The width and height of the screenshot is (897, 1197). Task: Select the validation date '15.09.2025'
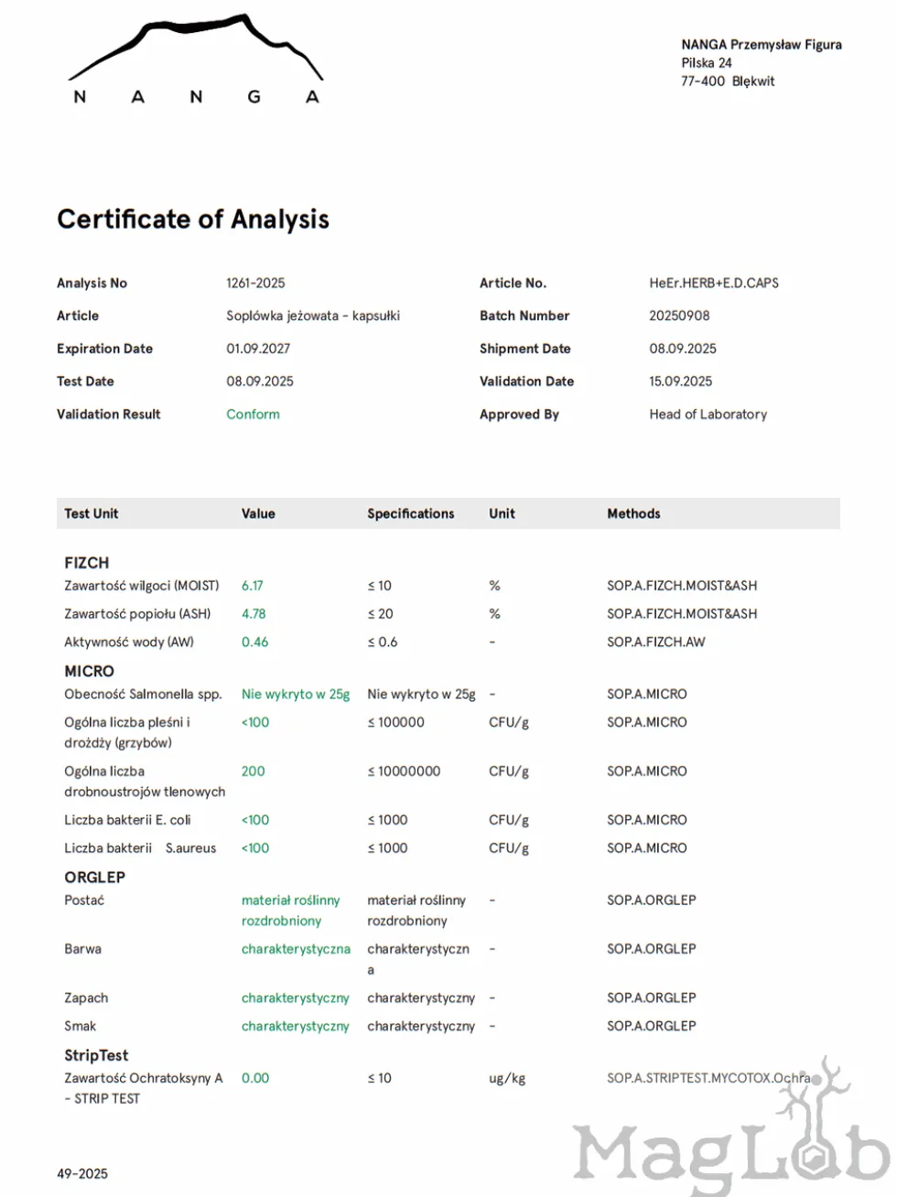click(681, 382)
